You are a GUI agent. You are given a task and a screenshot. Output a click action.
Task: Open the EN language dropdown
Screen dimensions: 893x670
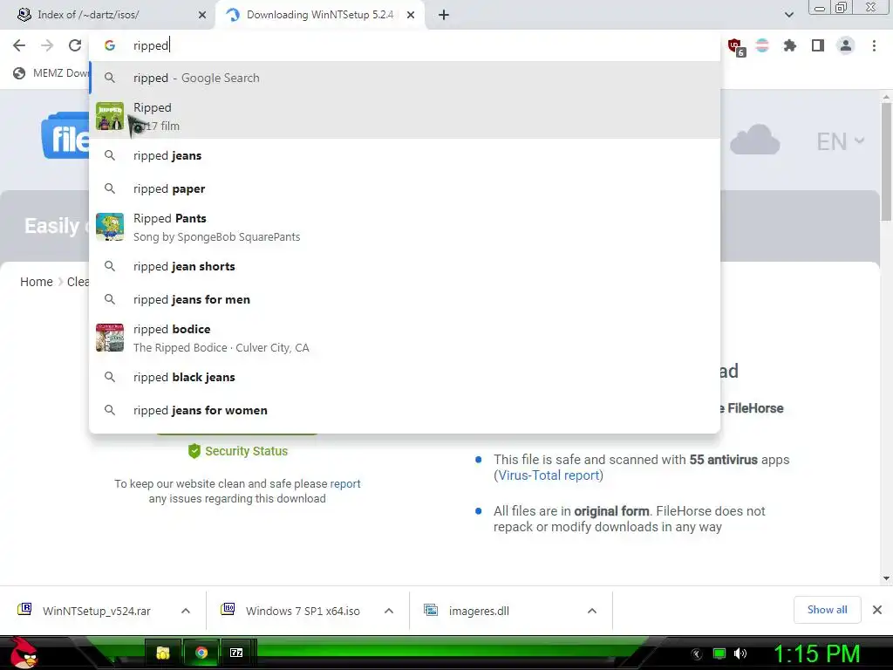pyautogui.click(x=840, y=141)
